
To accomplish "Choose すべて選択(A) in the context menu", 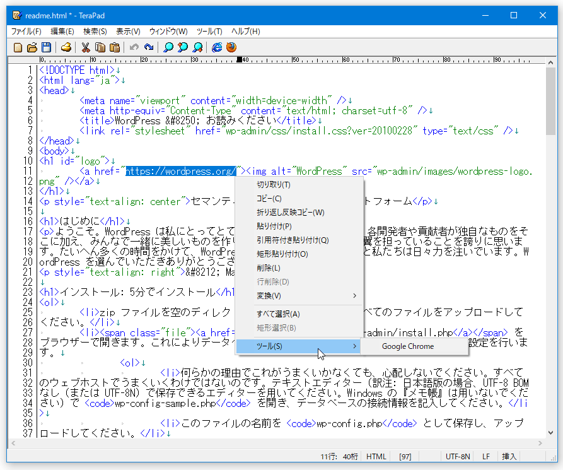I will [x=299, y=314].
